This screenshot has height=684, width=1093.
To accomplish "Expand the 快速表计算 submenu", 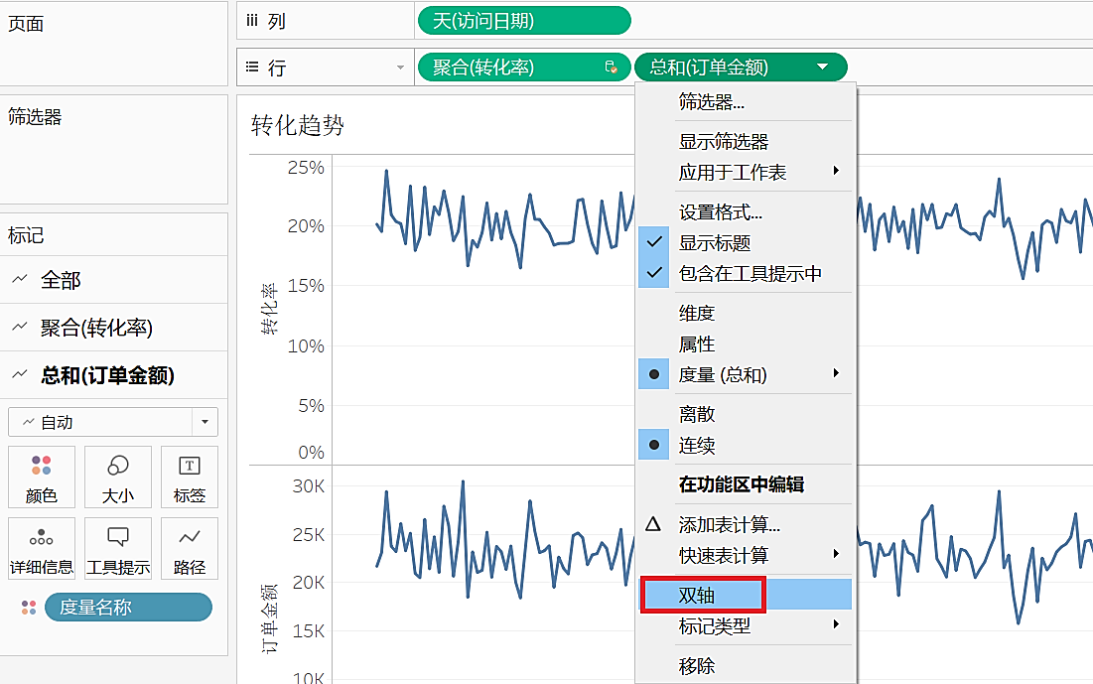I will pos(746,555).
